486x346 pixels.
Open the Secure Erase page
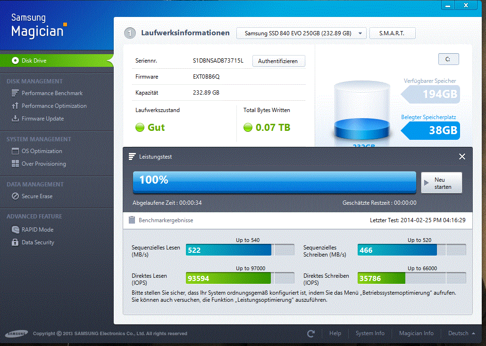coord(37,196)
